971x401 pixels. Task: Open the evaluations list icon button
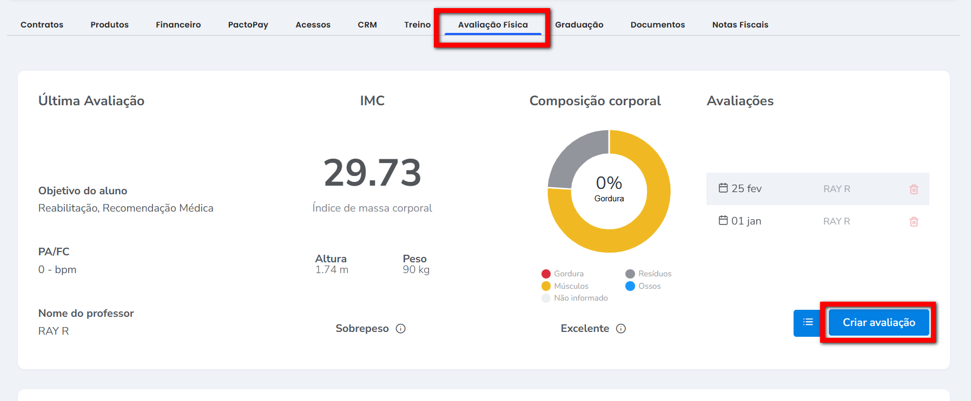(x=808, y=322)
